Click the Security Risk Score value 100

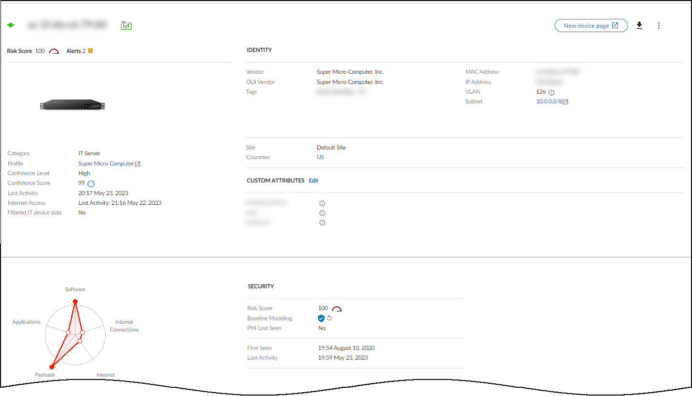pyautogui.click(x=323, y=308)
